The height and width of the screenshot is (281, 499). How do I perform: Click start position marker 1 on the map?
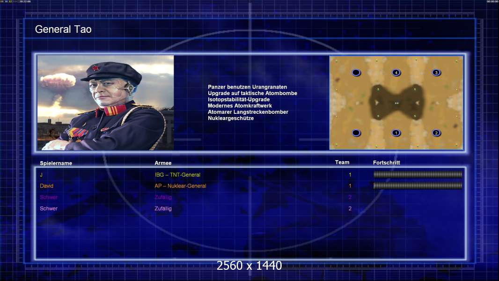[396, 133]
